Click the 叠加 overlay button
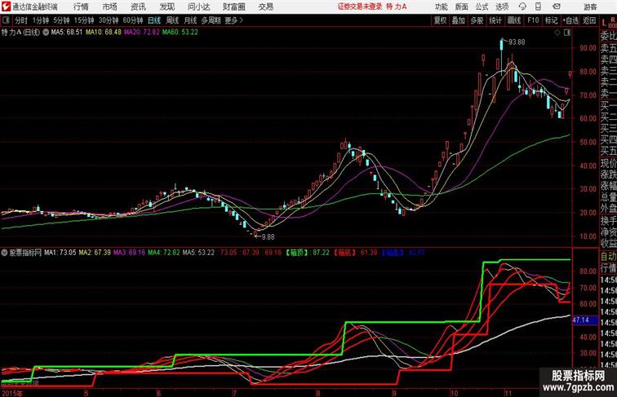The image size is (617, 397). (x=459, y=20)
